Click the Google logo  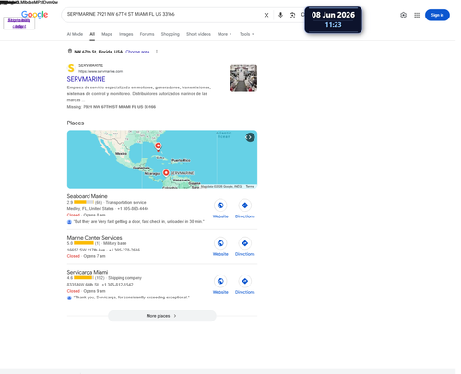35,15
